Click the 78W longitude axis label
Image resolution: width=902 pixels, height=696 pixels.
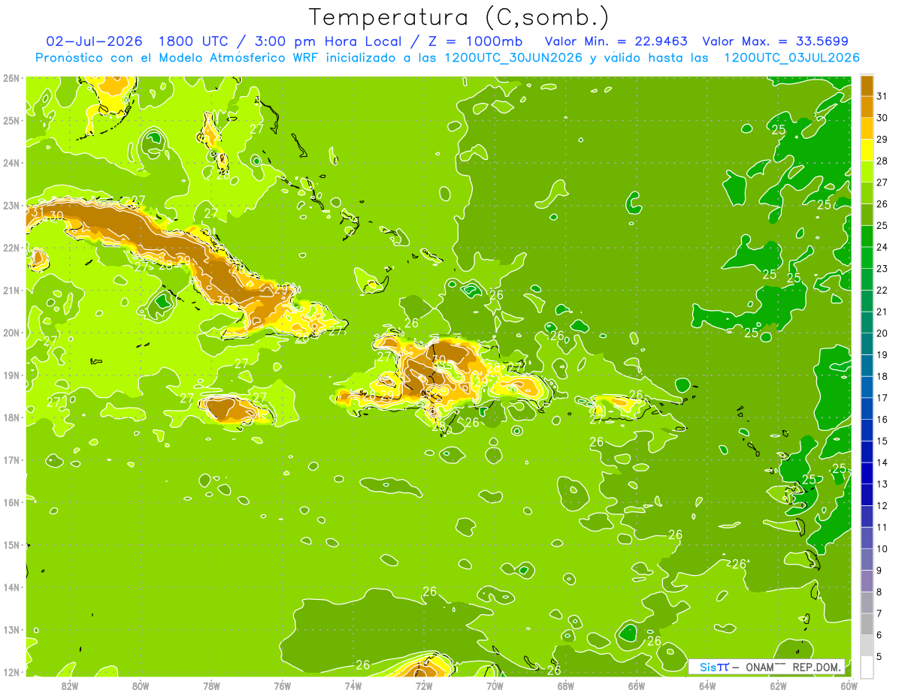(211, 685)
